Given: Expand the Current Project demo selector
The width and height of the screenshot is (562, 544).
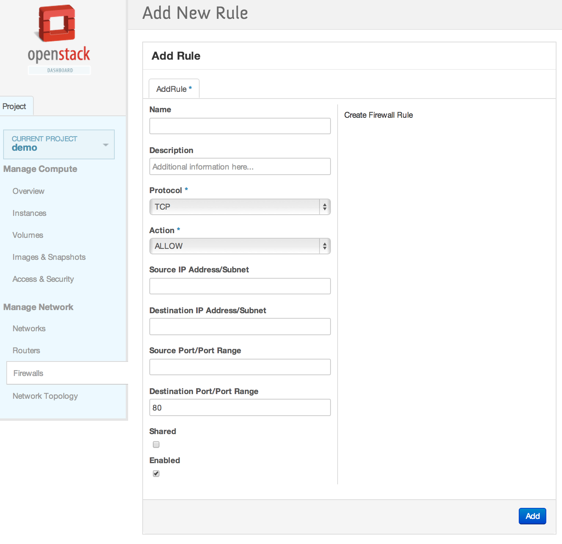Looking at the screenshot, I should coord(59,144).
